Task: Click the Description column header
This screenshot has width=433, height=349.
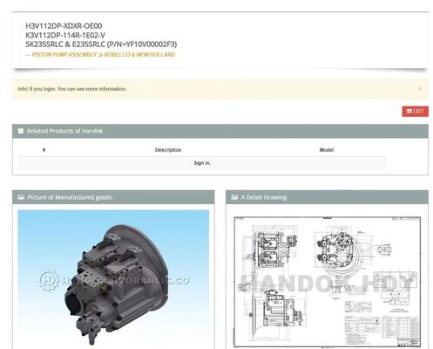Action: [x=168, y=150]
